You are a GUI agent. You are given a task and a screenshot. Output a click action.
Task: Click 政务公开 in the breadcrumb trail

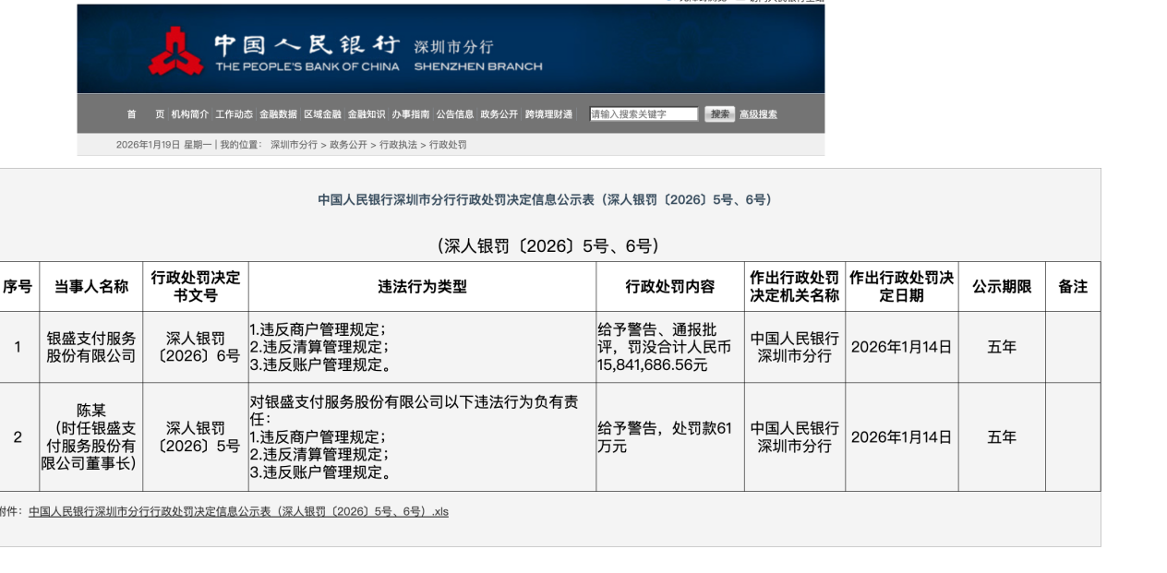[348, 145]
